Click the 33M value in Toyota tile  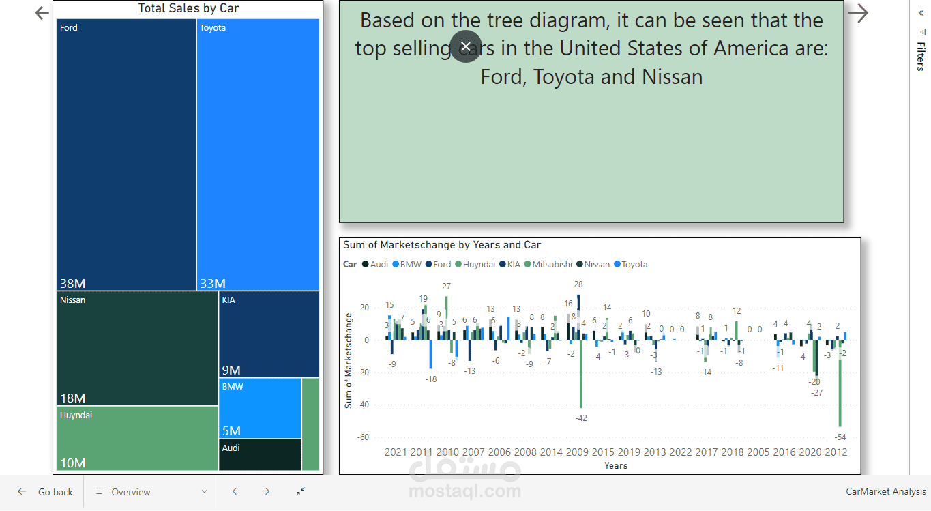click(x=213, y=284)
